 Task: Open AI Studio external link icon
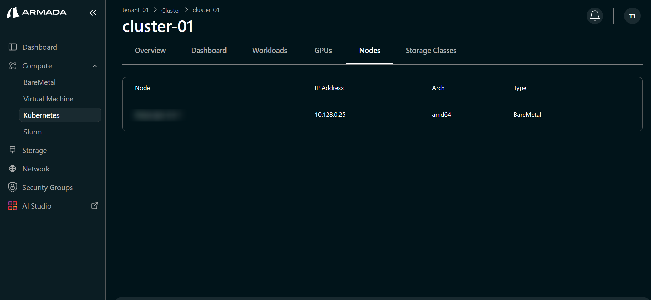pyautogui.click(x=95, y=205)
